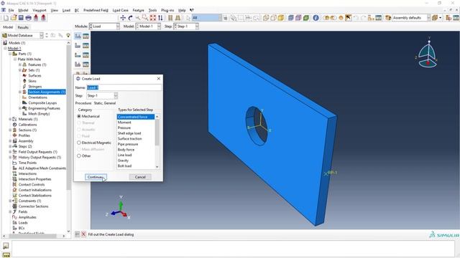Click the Cycle Views arrows icon
The height and width of the screenshot is (258, 460).
(160, 18)
